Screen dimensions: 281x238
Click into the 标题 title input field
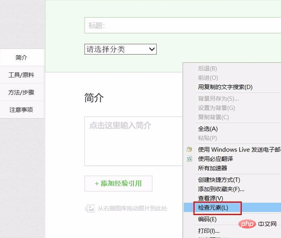click(181, 25)
